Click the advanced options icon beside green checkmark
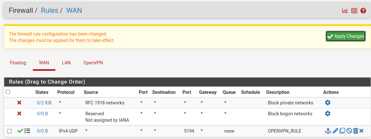The width and height of the screenshot is (371, 139). point(27,131)
